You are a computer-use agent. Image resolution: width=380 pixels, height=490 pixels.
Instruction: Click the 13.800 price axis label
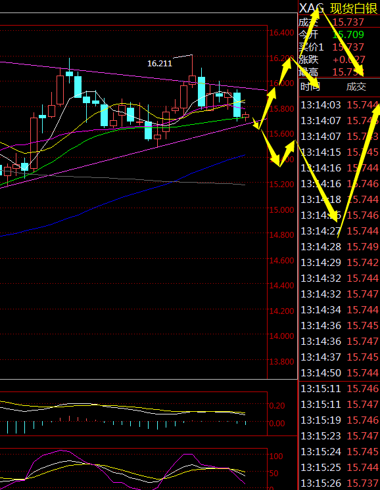point(282,361)
